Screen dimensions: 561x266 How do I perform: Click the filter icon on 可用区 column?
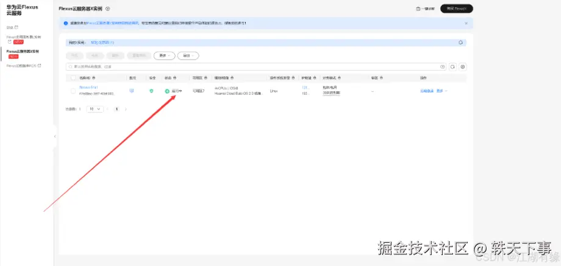tap(205, 78)
